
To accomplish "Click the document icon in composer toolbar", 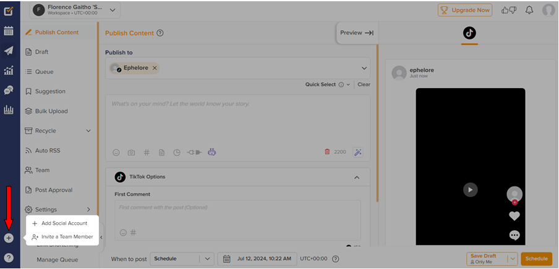I will point(161,152).
